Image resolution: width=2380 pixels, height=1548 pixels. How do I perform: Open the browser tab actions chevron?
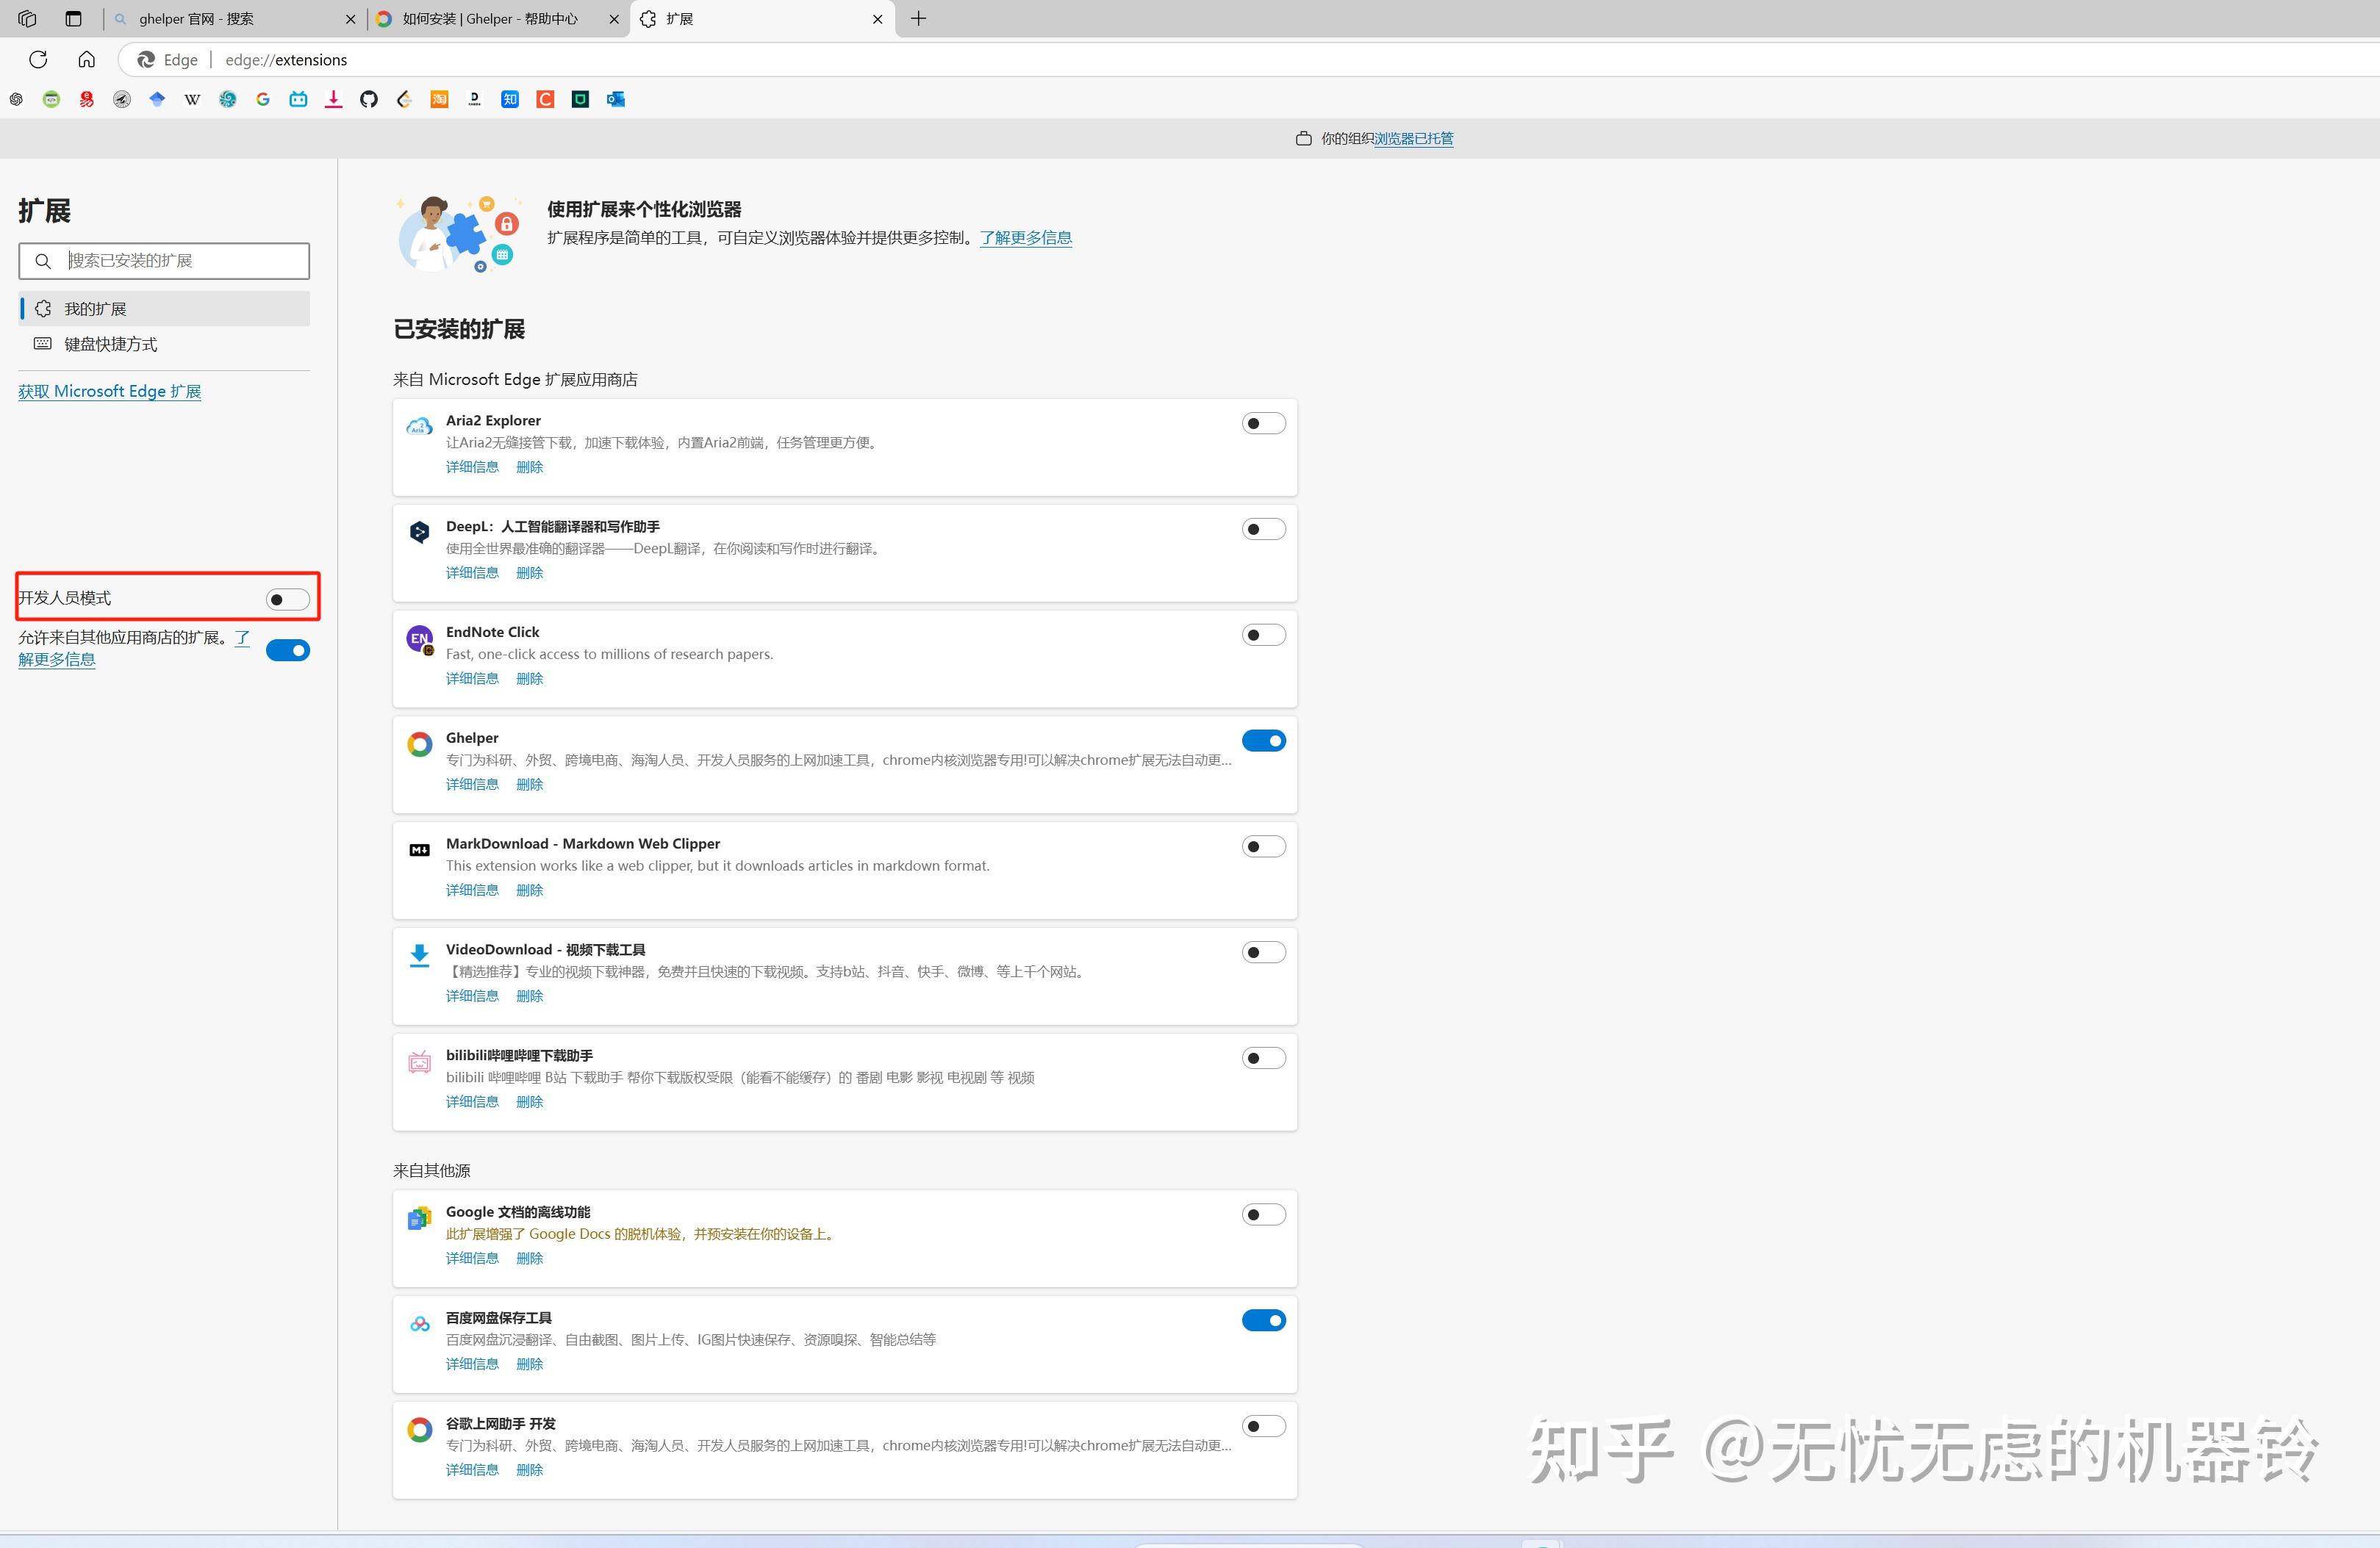tap(72, 18)
